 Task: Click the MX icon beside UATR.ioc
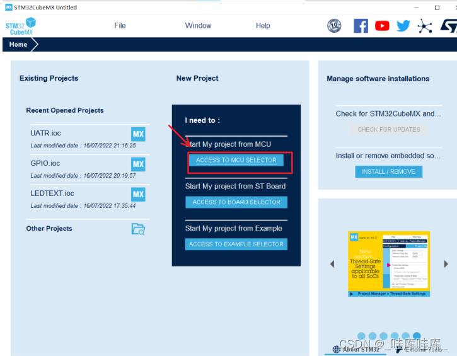click(x=138, y=134)
